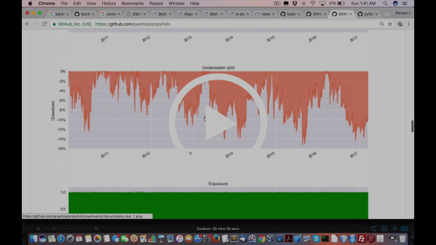Open the History menu
Image resolution: width=436 pixels, height=245 pixels.
(109, 3)
